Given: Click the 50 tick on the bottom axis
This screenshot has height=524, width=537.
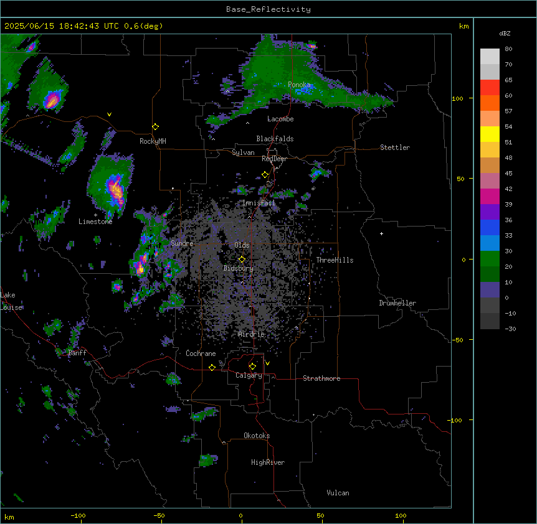Looking at the screenshot, I should coord(321,515).
